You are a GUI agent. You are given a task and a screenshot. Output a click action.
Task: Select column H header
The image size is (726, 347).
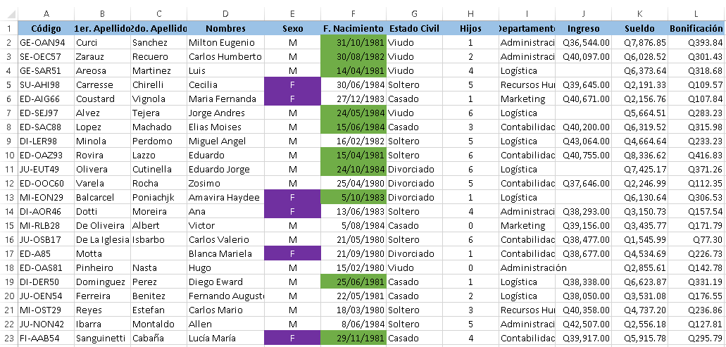[x=471, y=14]
